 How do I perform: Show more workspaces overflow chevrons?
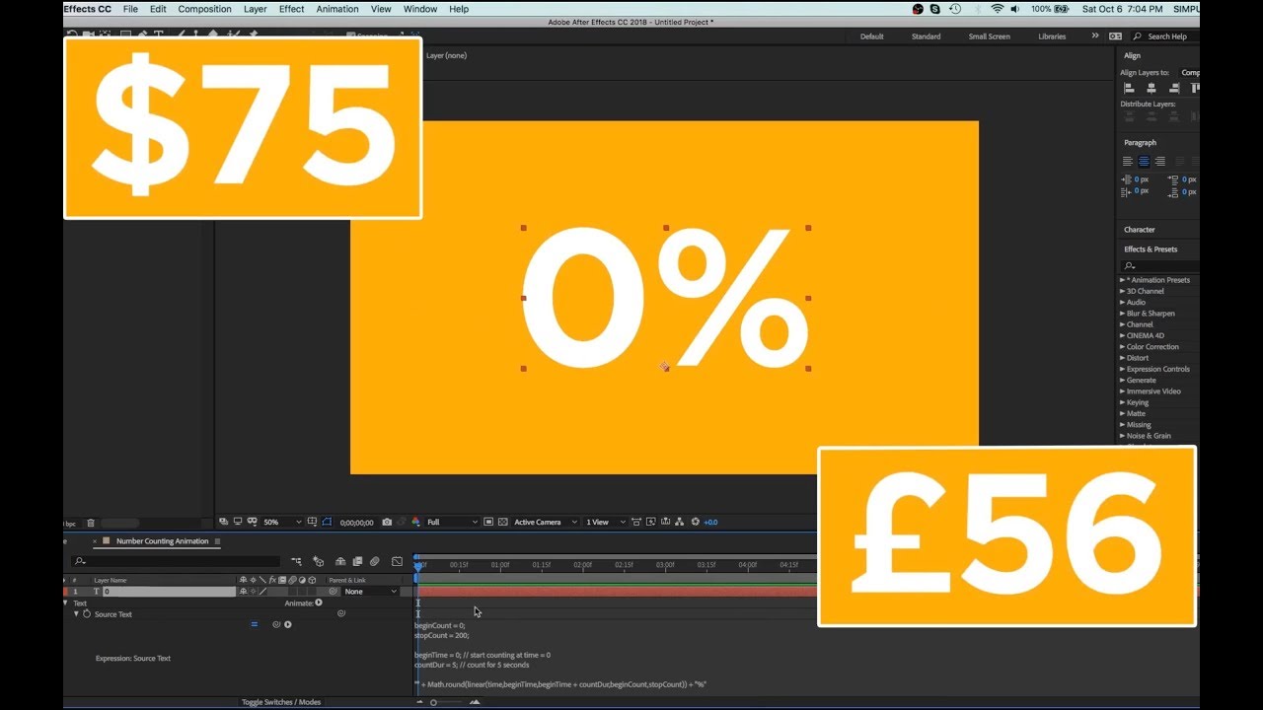click(x=1094, y=35)
